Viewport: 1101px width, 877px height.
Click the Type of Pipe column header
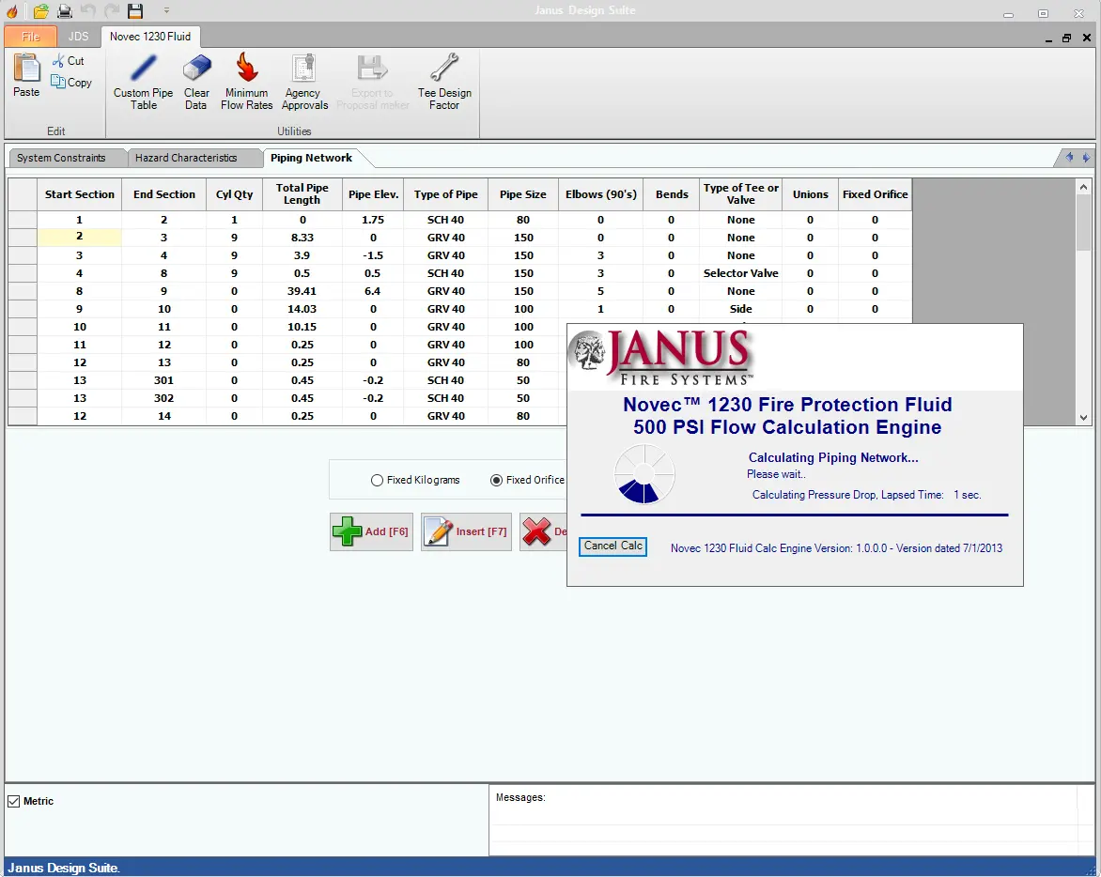click(x=446, y=194)
